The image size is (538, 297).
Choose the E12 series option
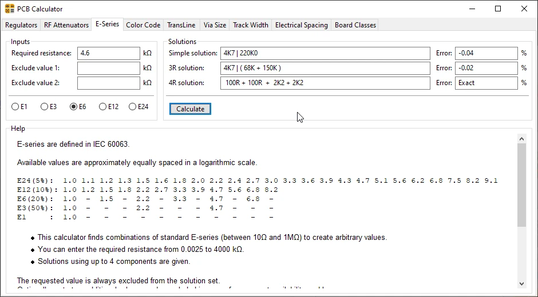click(x=102, y=107)
